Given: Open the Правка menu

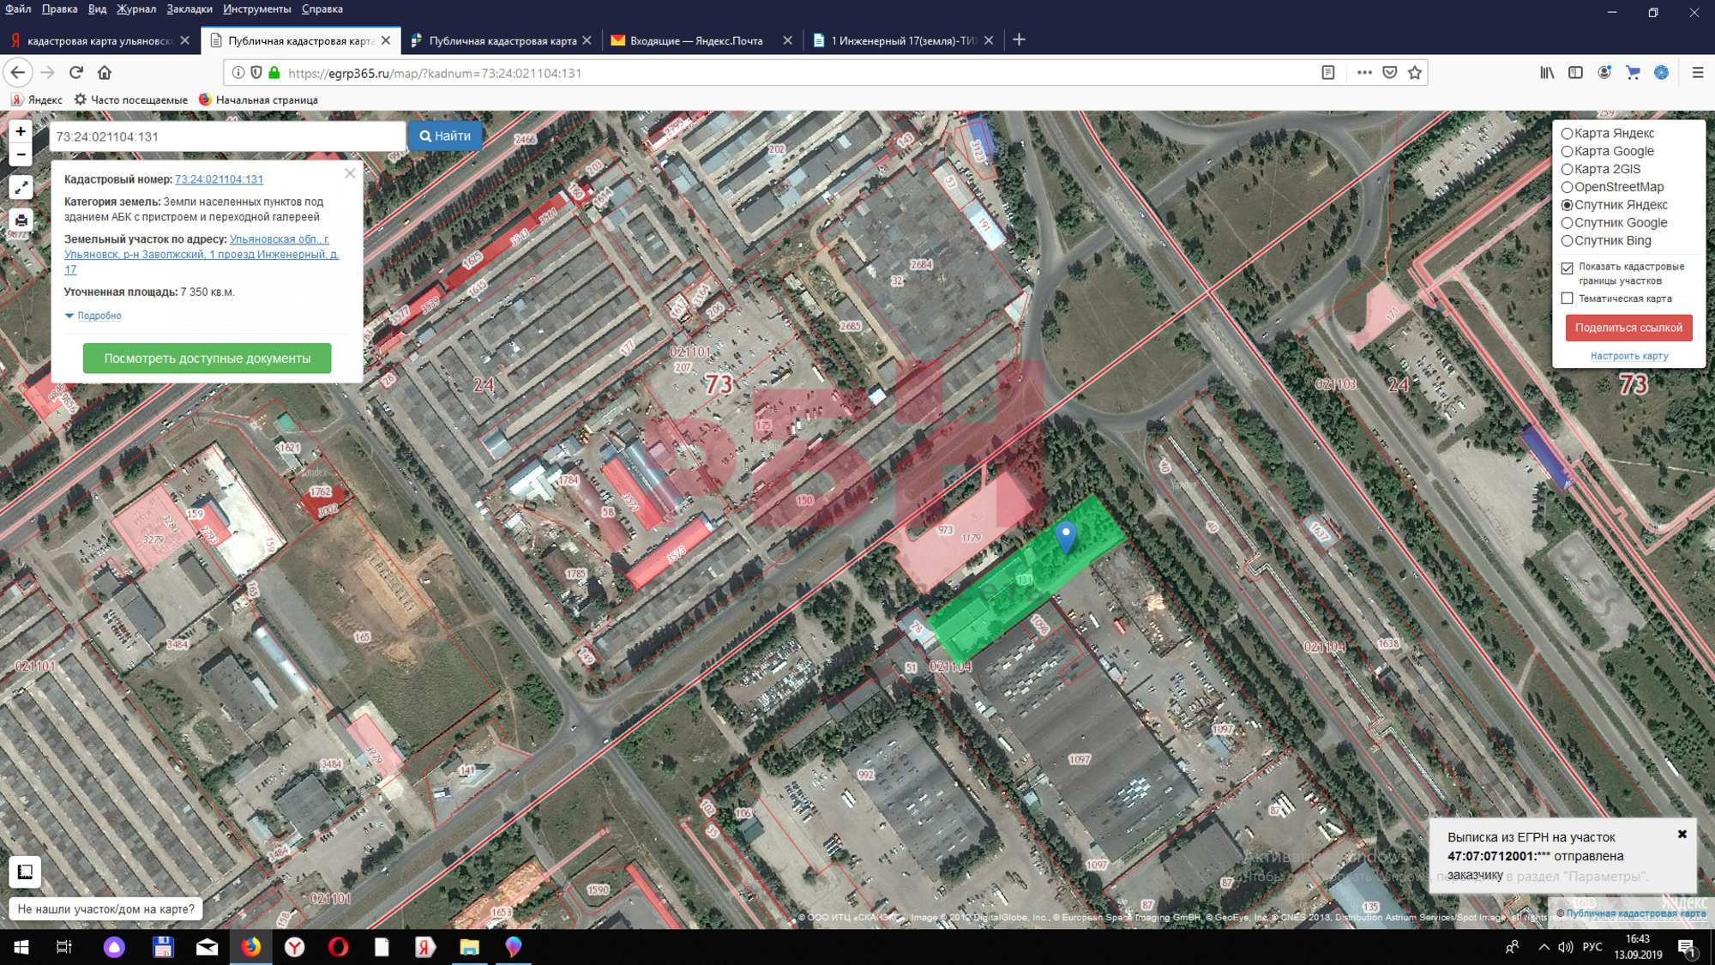Looking at the screenshot, I should pyautogui.click(x=59, y=9).
